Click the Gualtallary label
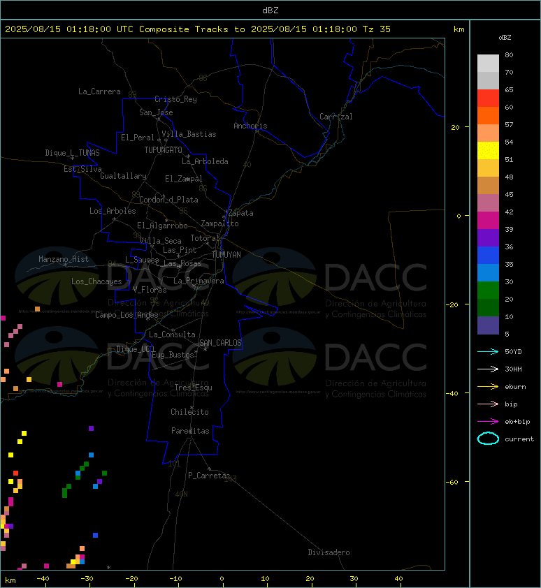 click(123, 176)
